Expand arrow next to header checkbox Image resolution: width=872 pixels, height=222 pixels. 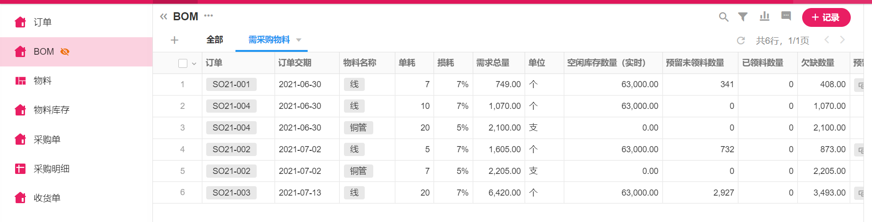pos(194,64)
